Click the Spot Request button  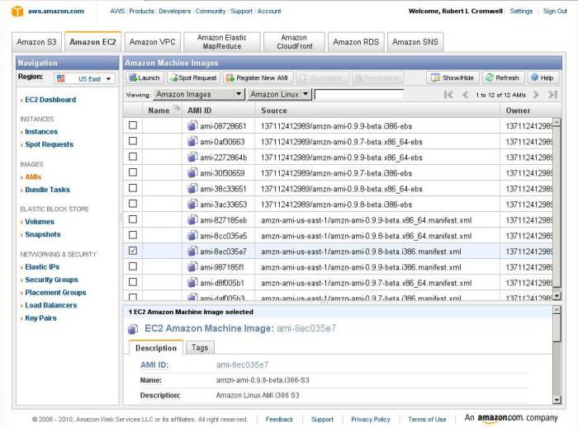click(x=193, y=78)
